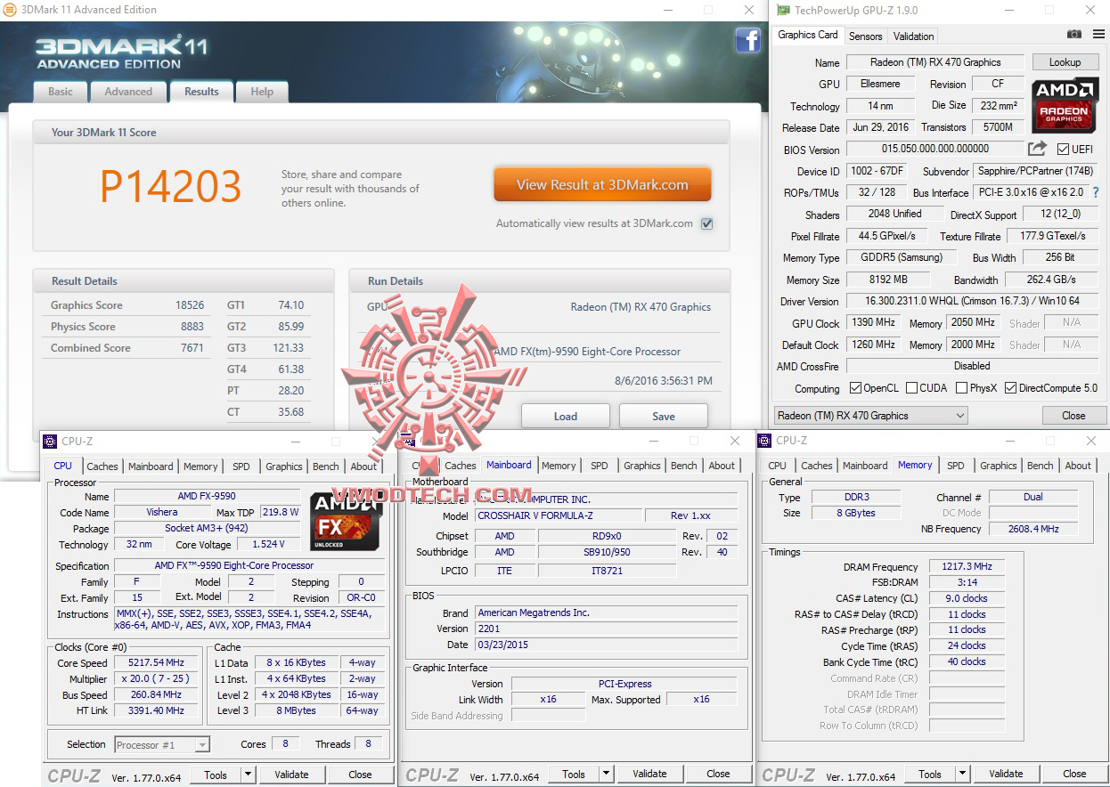Toggle automatically view results at 3DMark.com
The height and width of the screenshot is (787, 1110).
pyautogui.click(x=706, y=223)
